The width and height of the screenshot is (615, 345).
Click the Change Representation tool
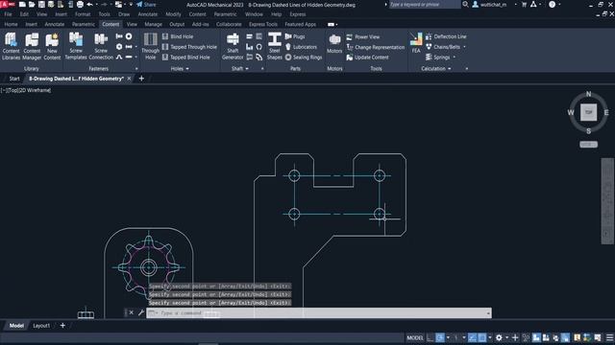pos(376,47)
